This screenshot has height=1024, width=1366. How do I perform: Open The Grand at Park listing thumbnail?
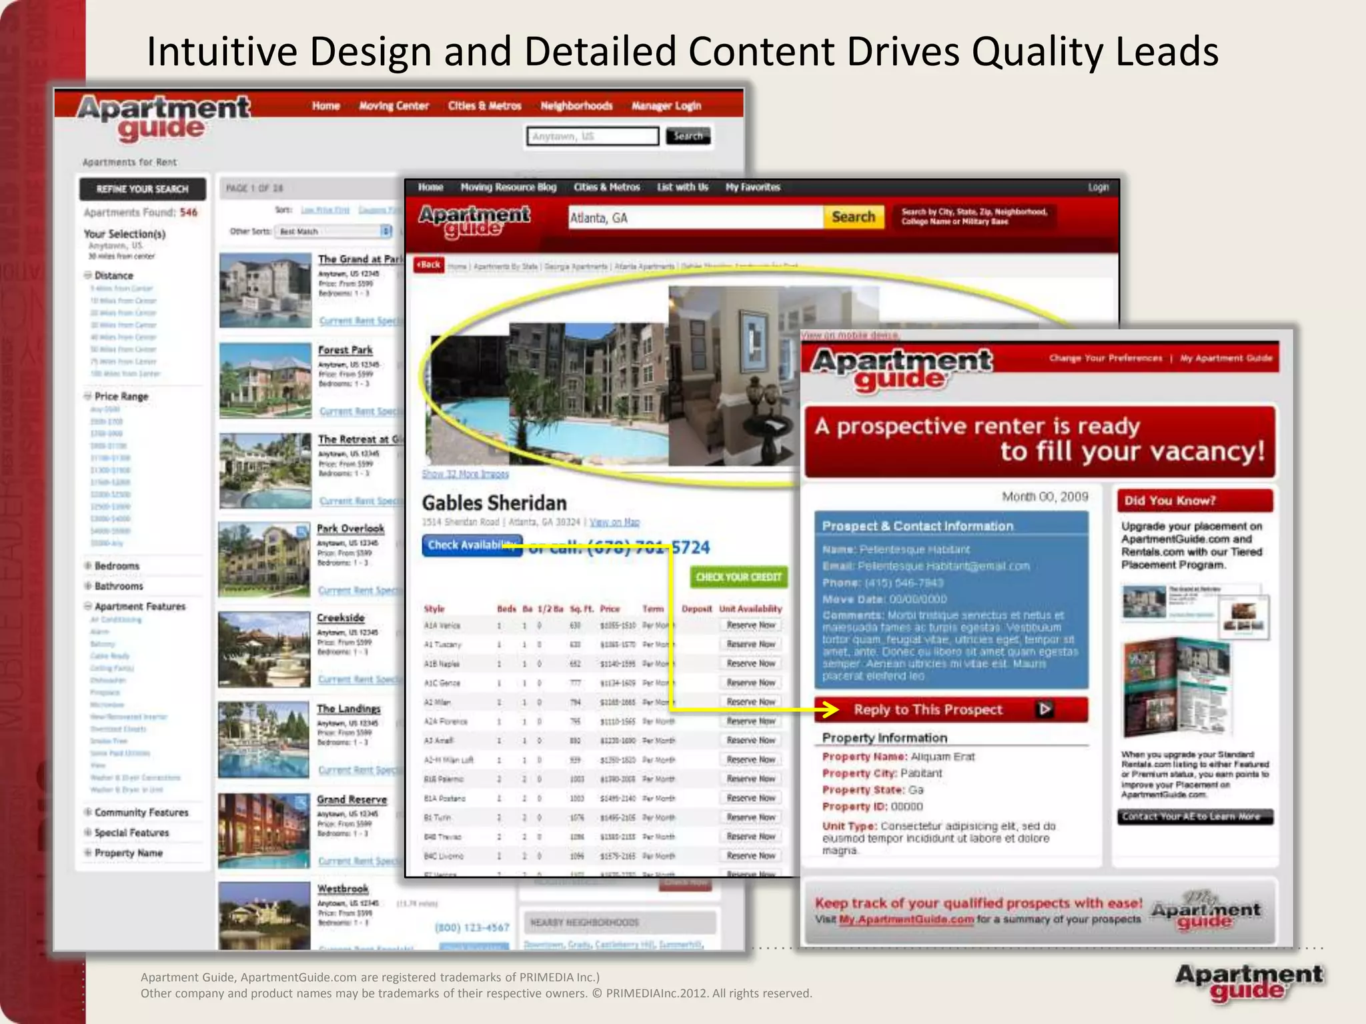point(265,290)
